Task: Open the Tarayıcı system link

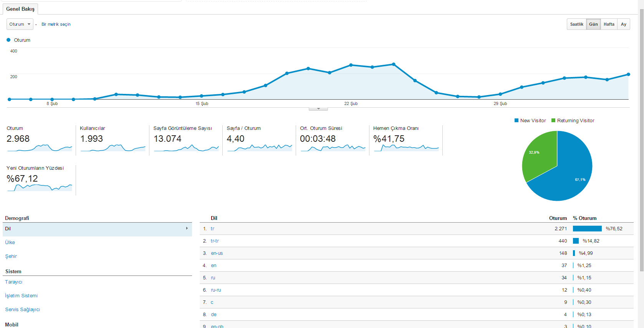Action: (14, 282)
